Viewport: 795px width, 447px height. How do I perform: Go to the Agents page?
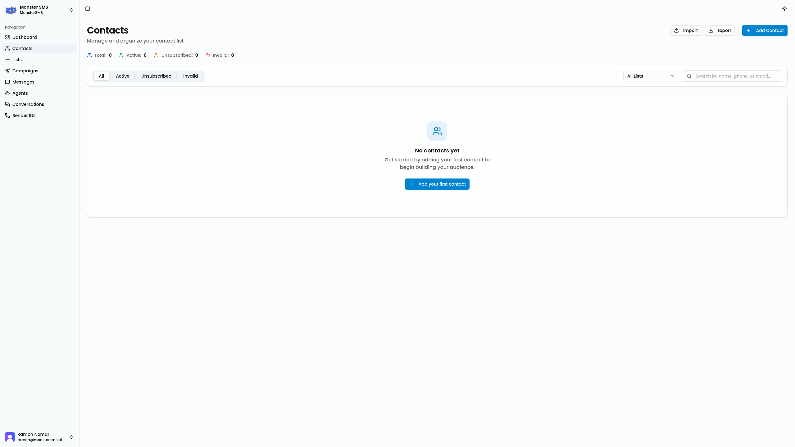click(39, 93)
